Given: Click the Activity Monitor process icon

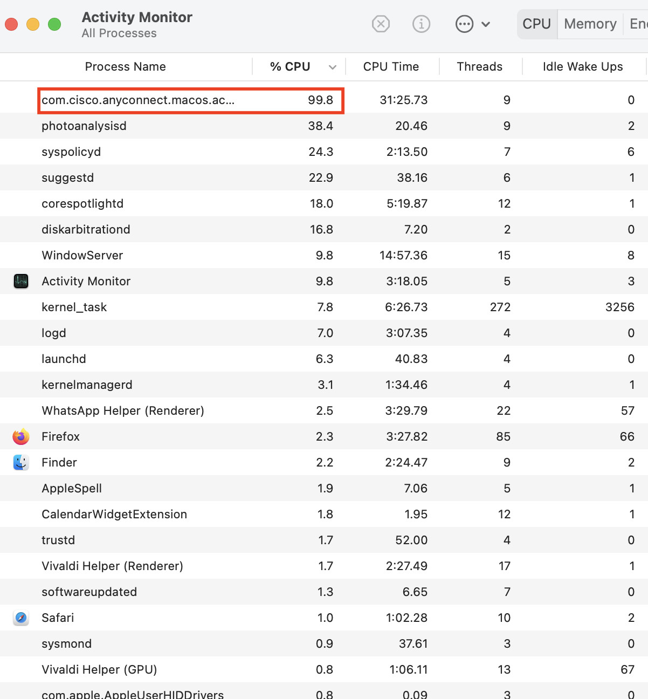Looking at the screenshot, I should point(21,281).
